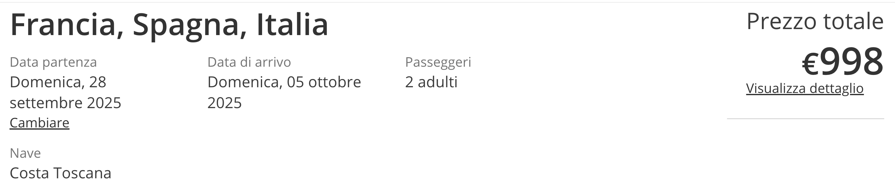
Task: Click the divider line below the price link
Action: point(805,119)
